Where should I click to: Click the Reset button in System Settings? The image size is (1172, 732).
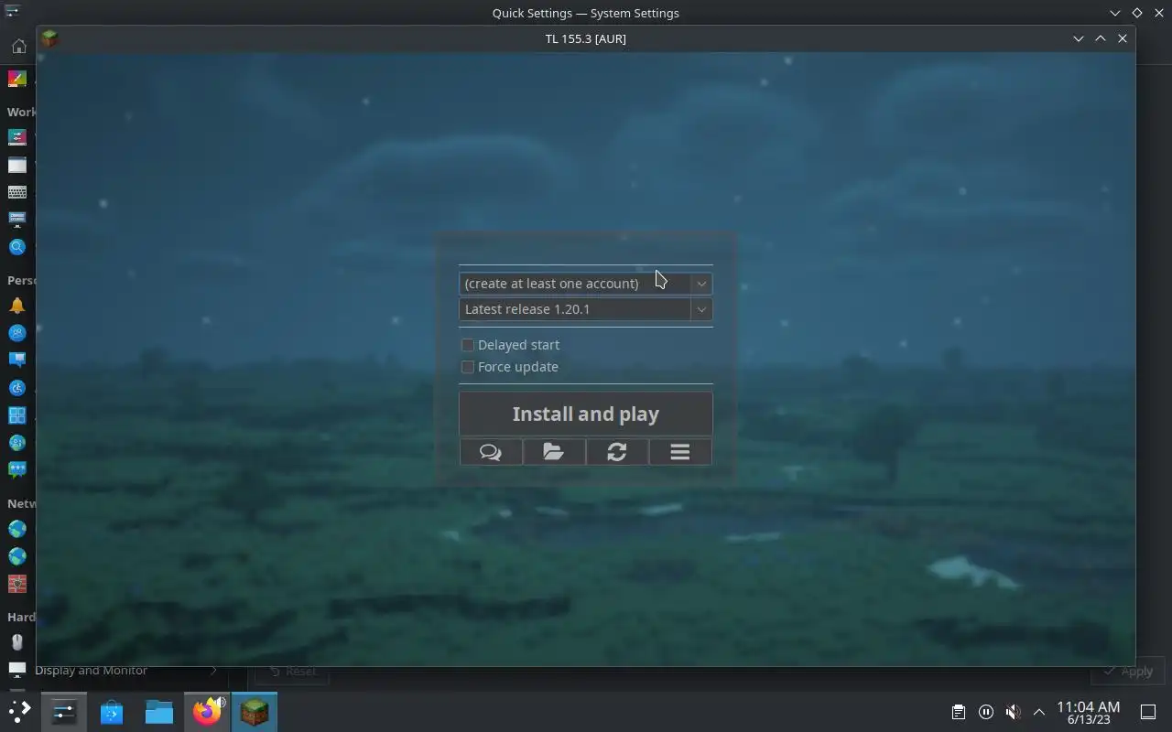click(291, 672)
